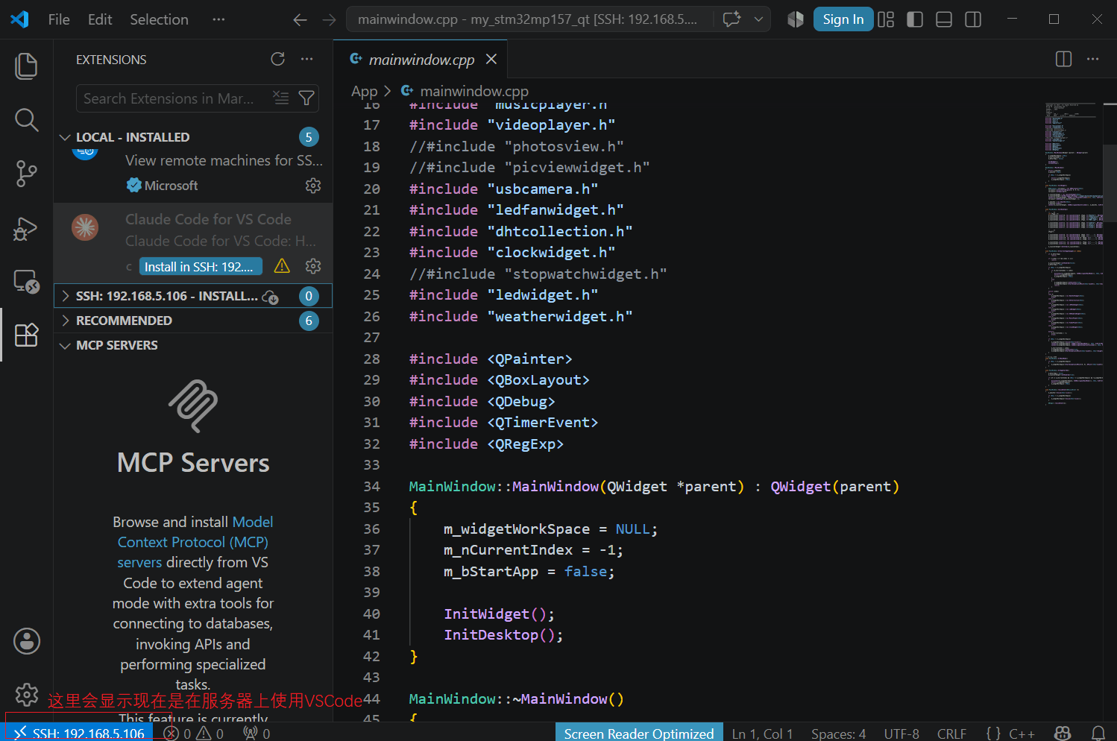Open the Source Control view
Screen dimensions: 1117x741
(26, 174)
